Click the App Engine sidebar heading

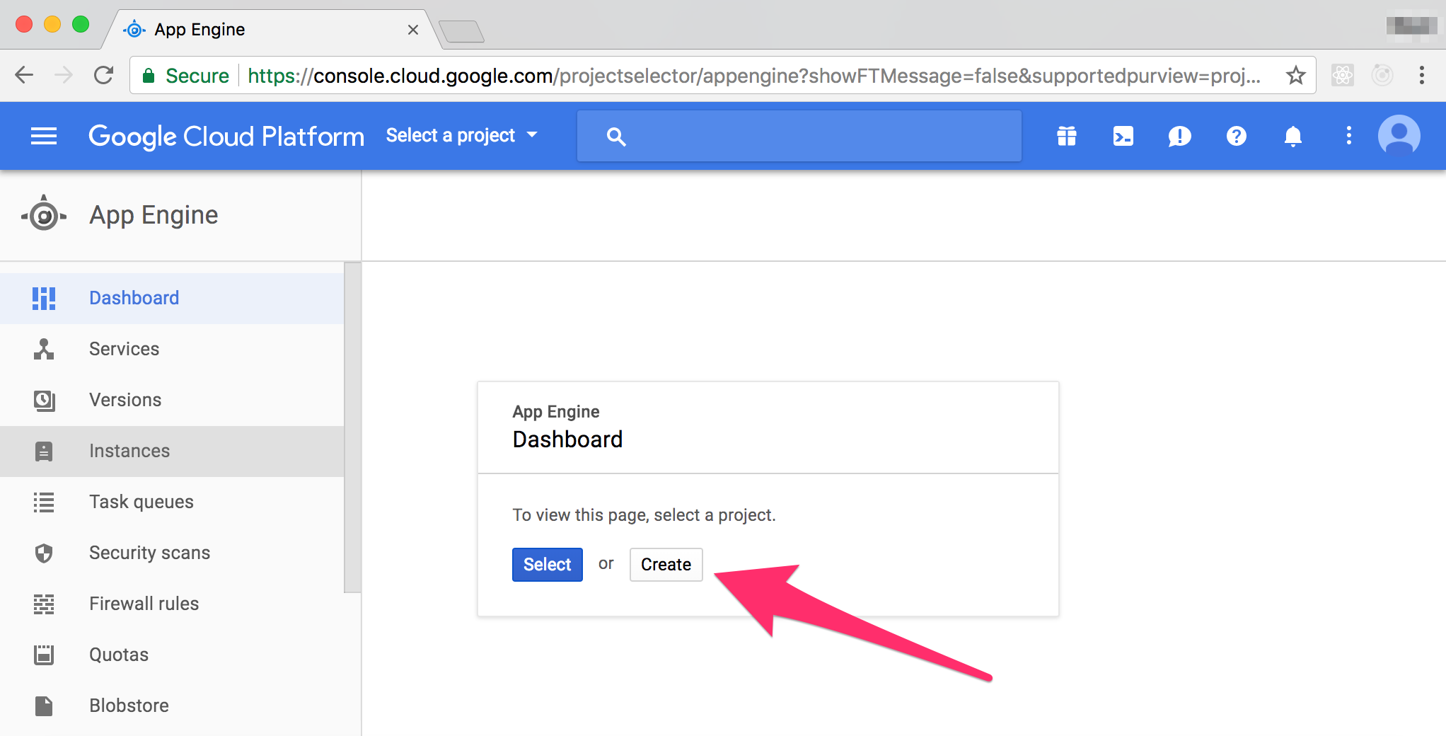click(x=154, y=215)
